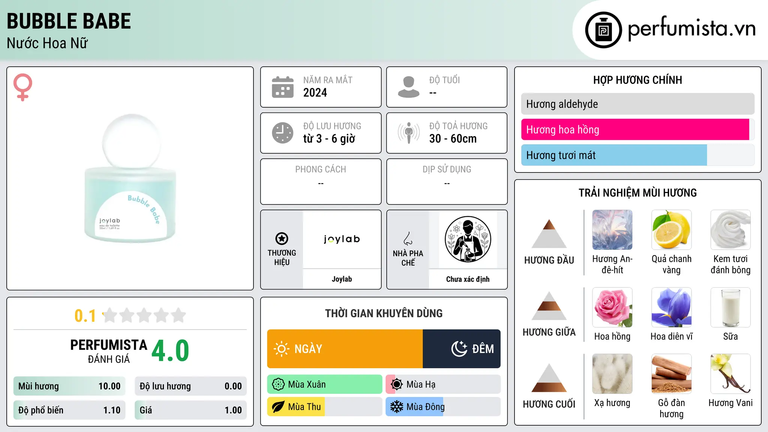Click the Hương cuối pyramid icon

point(549,378)
